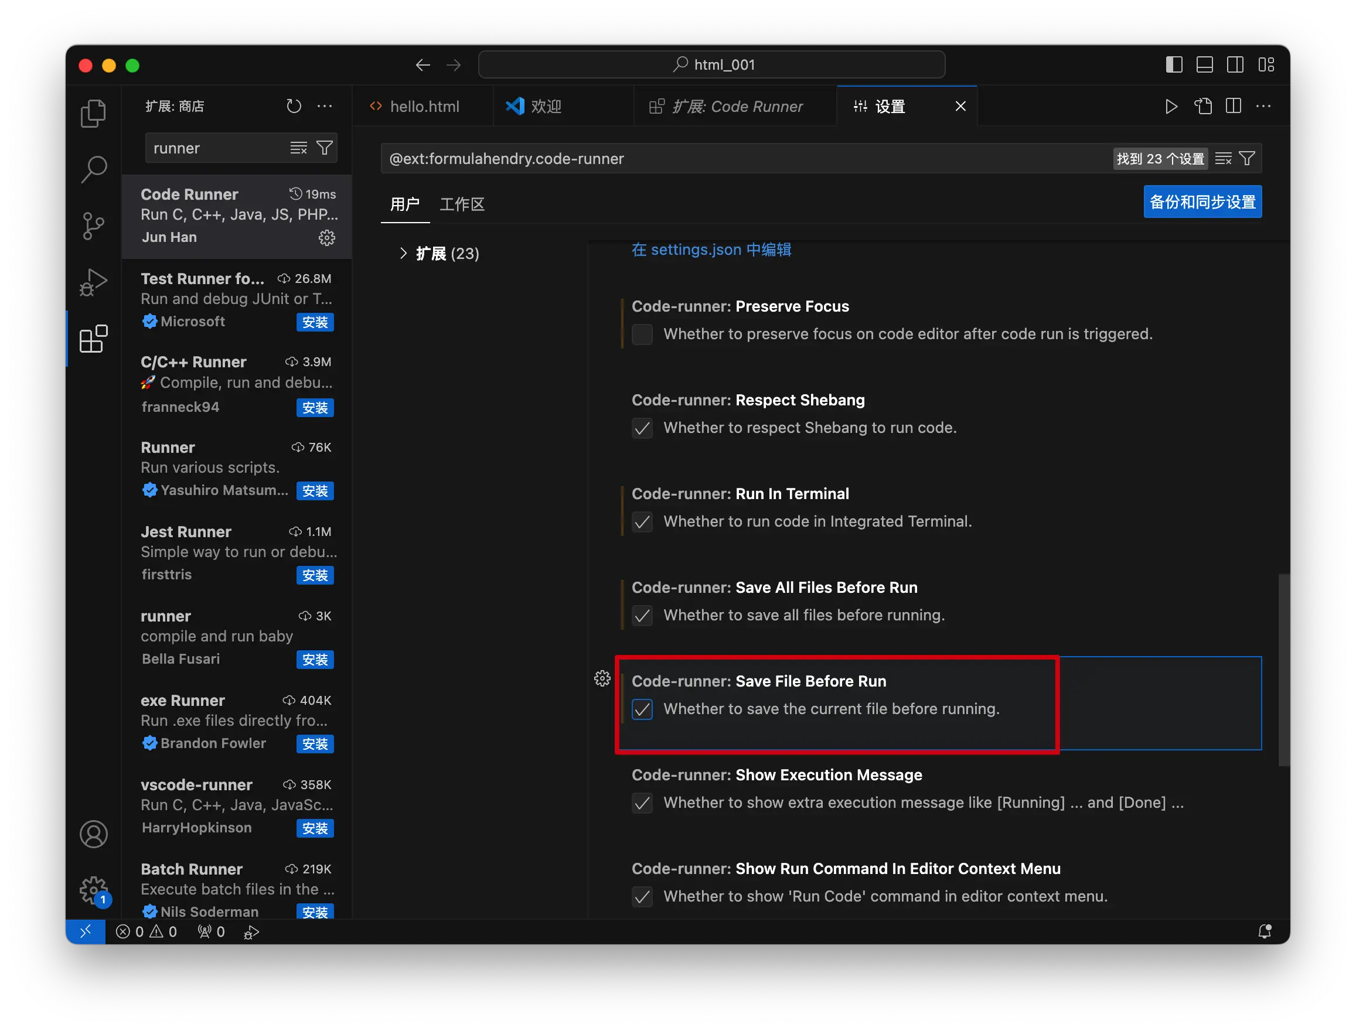Toggle primary side bar layout icon
The image size is (1356, 1031).
[1174, 64]
